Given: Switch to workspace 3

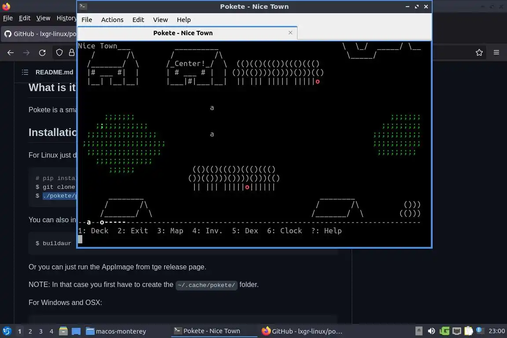Looking at the screenshot, I should [x=41, y=331].
